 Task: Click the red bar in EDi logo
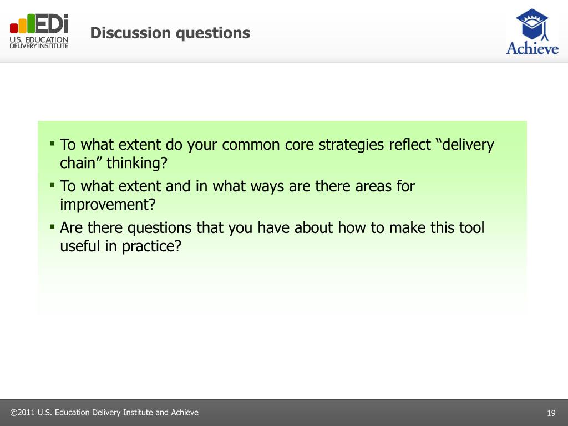click(x=14, y=28)
